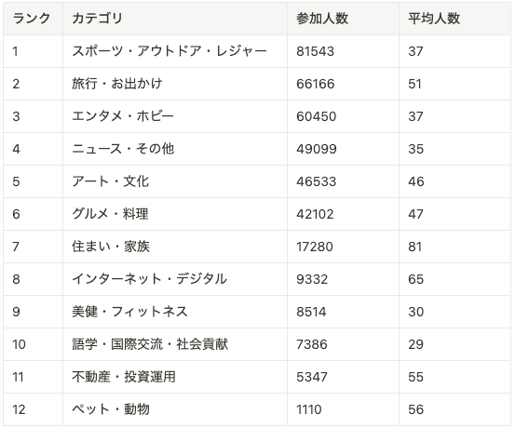Select the 美健・フィットネス category cell

[175, 312]
